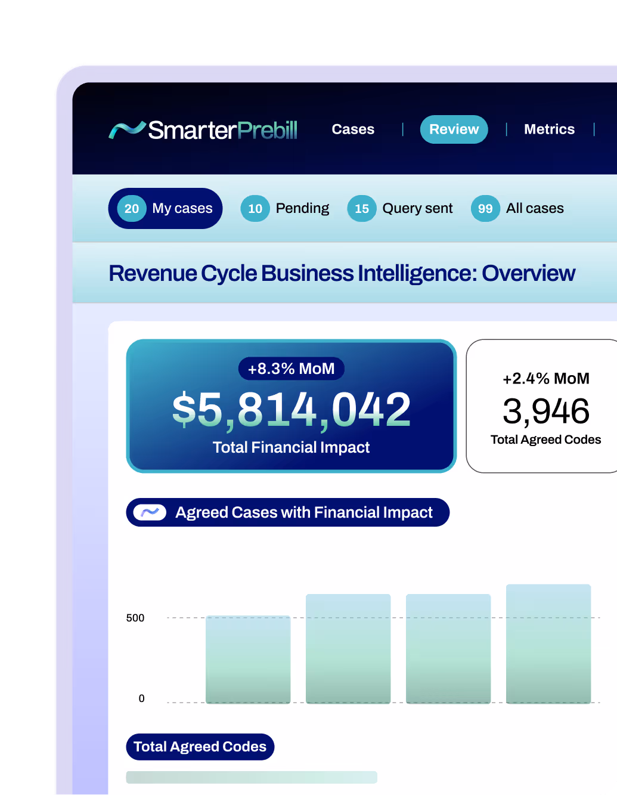Viewport: 617px width, 795px height.
Task: Click the 0 axis label
Action: tap(141, 698)
